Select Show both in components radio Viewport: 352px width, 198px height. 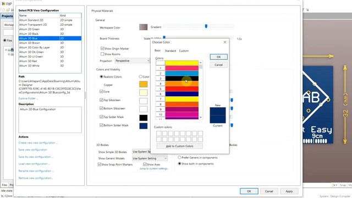coord(180,163)
